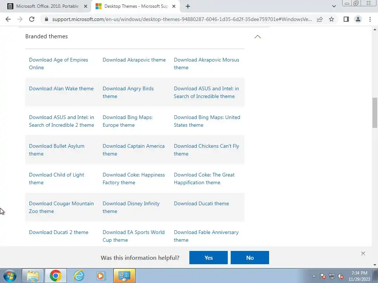Launch Internet Explorer from taskbar
Viewport: 378px width, 283px height.
click(x=79, y=276)
